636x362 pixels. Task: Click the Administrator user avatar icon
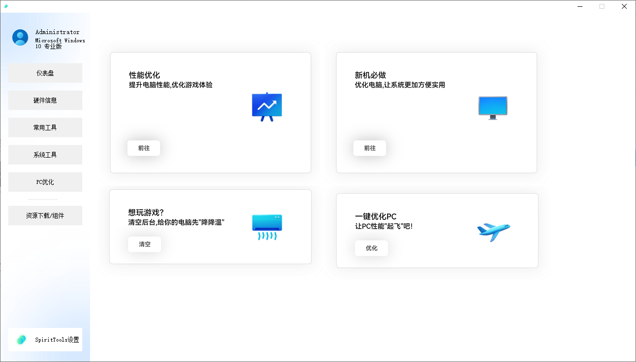click(20, 37)
